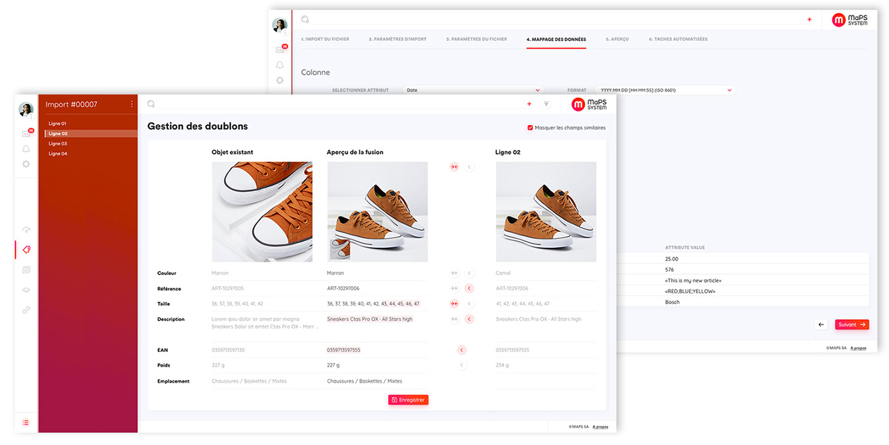This screenshot has width=889, height=445.
Task: Click the red plus icon in back window header
Action: click(809, 20)
